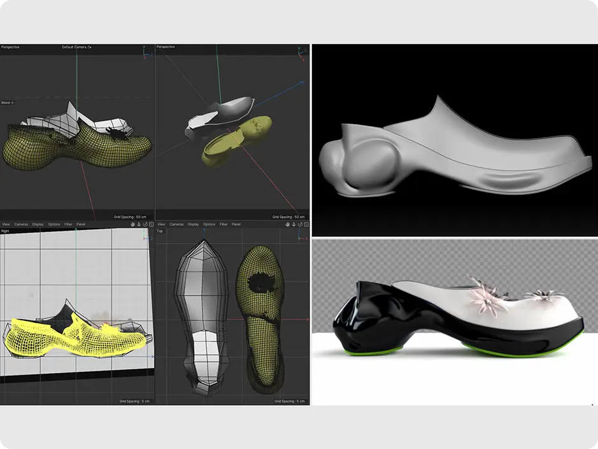
Task: Click the axis gizmo in the Right viewport
Action: point(147,234)
